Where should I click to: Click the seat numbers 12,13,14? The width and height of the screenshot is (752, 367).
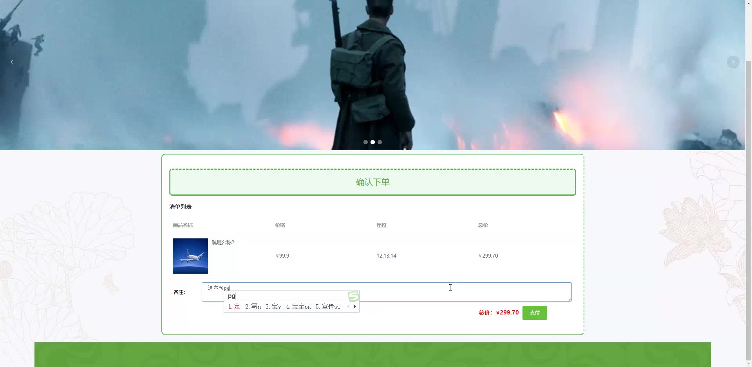(x=387, y=256)
